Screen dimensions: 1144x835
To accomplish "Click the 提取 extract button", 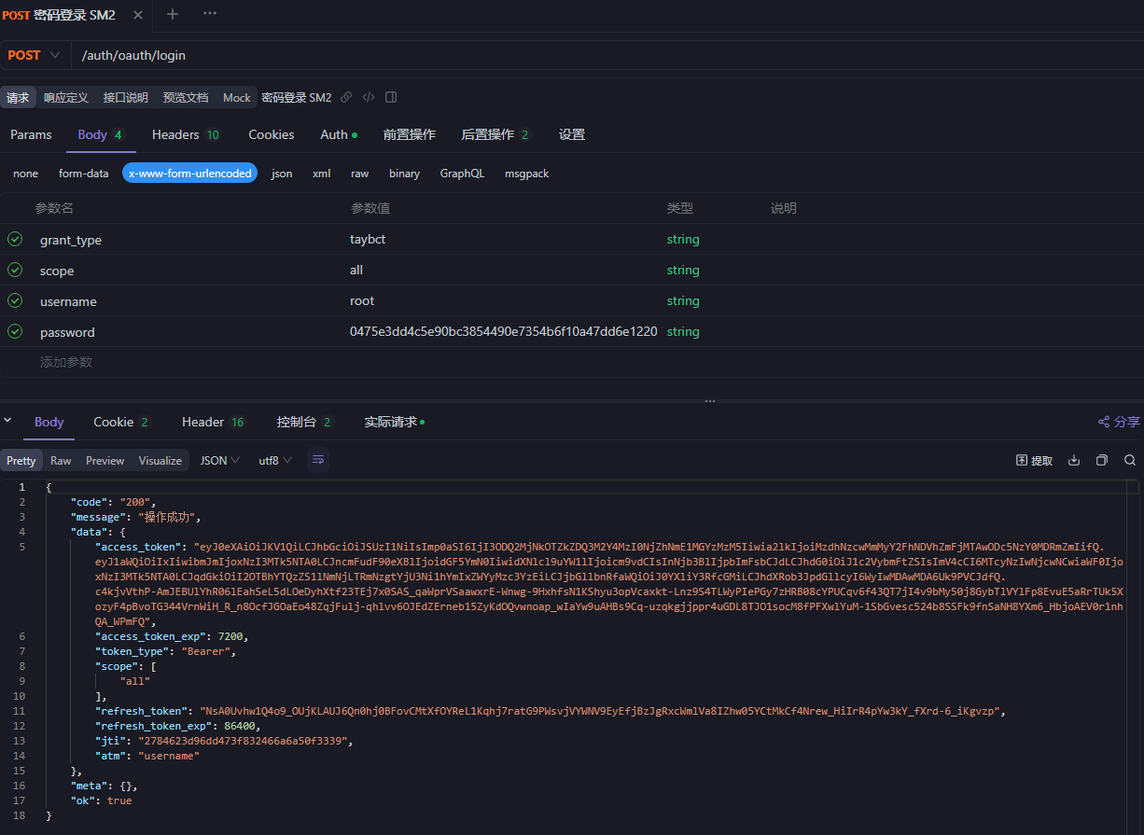I will 1034,460.
